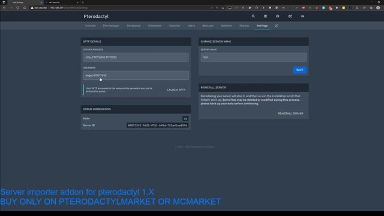384x216 pixels.
Task: Click the Reinstall Server button
Action: 290,113
